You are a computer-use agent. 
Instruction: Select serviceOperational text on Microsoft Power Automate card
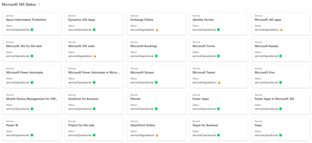click(x=17, y=82)
